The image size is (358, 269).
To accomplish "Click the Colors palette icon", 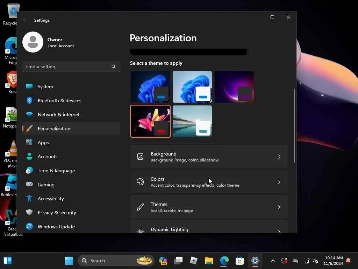I will 140,182.
